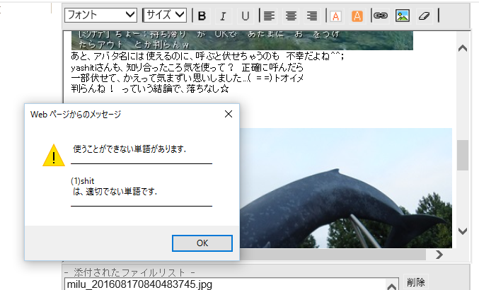Apply underline formatting
Image resolution: width=479 pixels, height=290 pixels.
(245, 16)
